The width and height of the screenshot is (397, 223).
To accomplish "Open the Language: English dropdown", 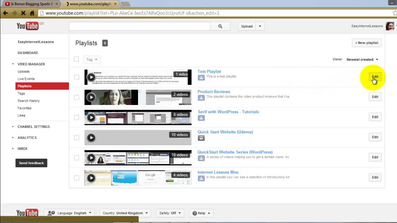I will pyautogui.click(x=69, y=213).
